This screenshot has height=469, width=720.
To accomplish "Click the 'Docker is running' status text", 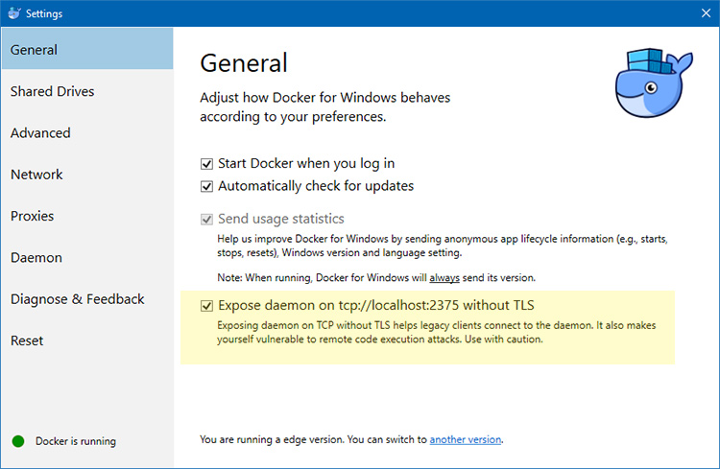I will [x=75, y=441].
